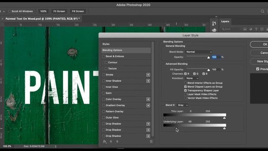Click Underlying Layer white slider handle
The image size is (268, 151).
[224, 128]
